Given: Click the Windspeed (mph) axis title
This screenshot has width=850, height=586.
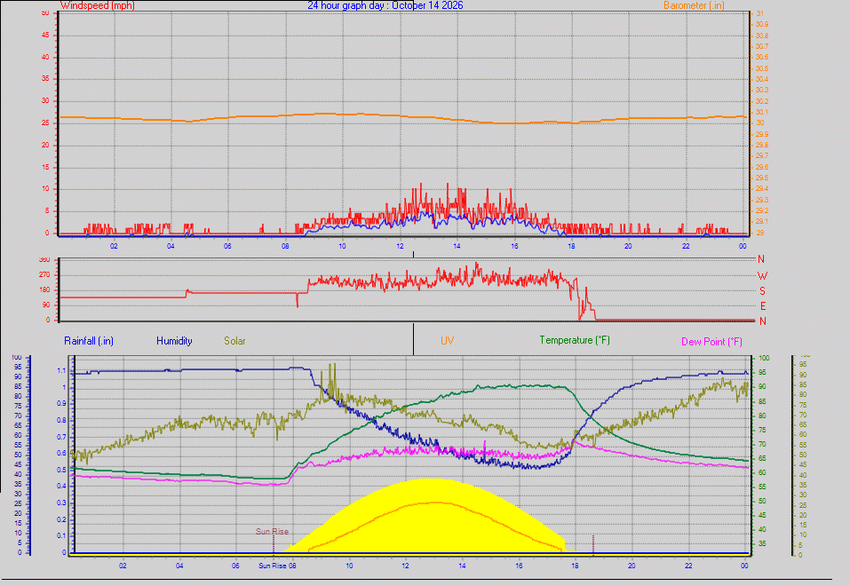Looking at the screenshot, I should (x=97, y=5).
